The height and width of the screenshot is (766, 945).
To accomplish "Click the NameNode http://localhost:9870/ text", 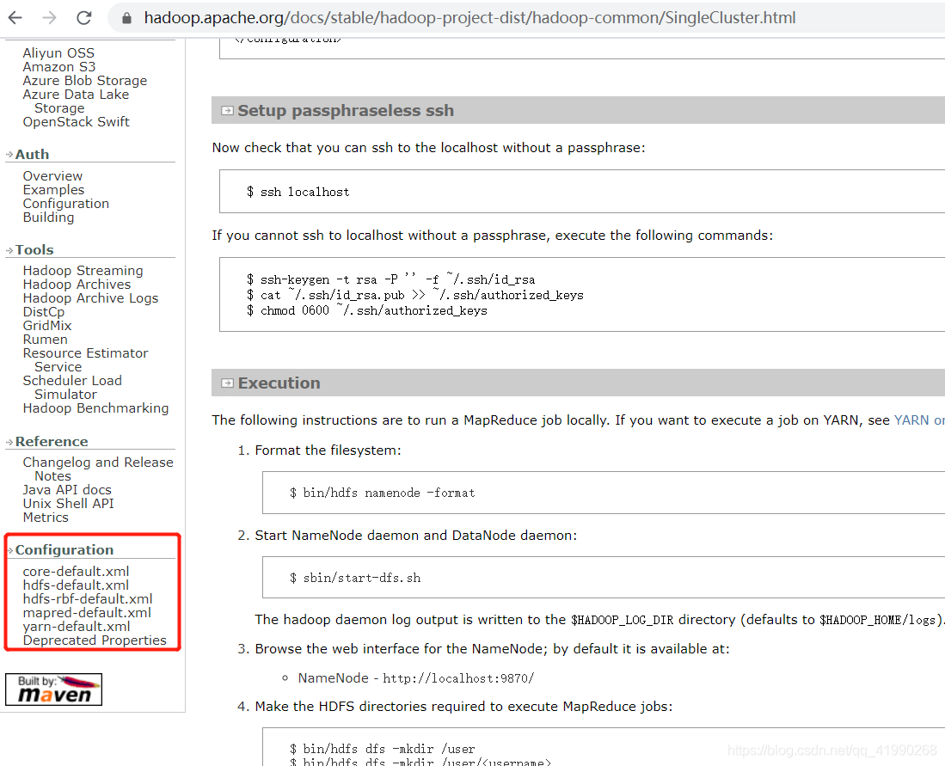I will pyautogui.click(x=416, y=678).
